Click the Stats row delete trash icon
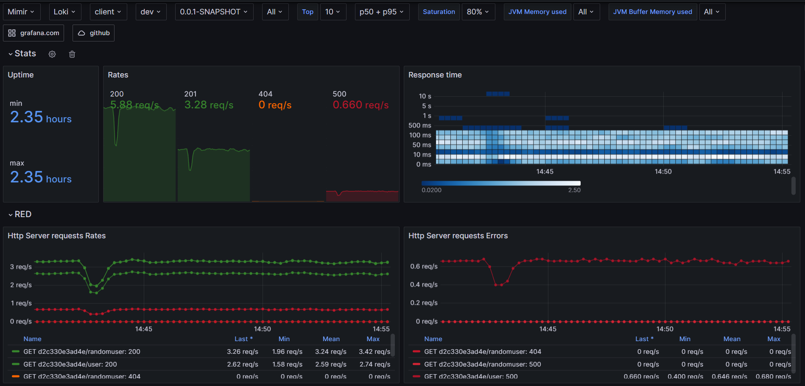805x386 pixels. pyautogui.click(x=72, y=54)
